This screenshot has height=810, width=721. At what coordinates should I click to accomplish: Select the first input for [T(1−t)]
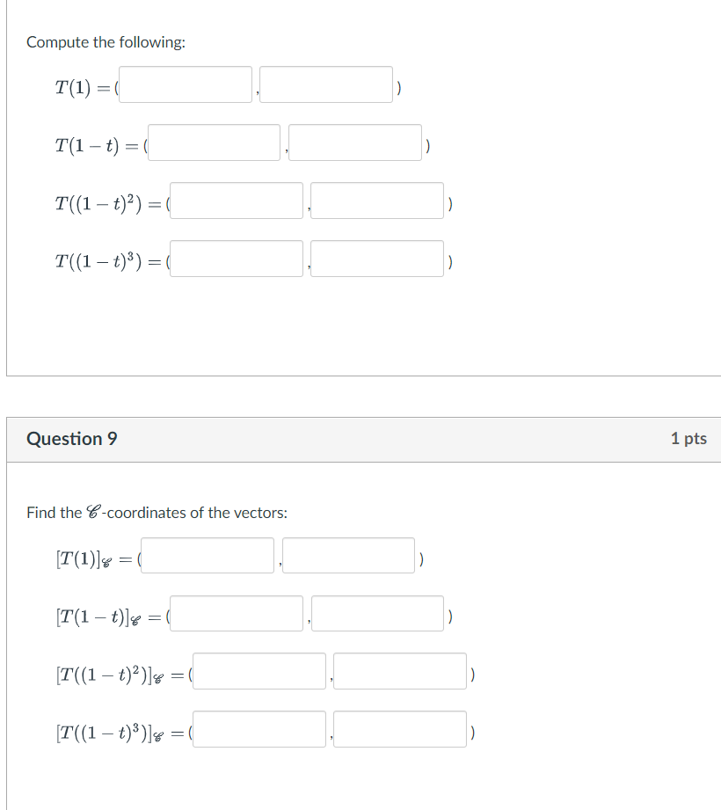(x=236, y=613)
